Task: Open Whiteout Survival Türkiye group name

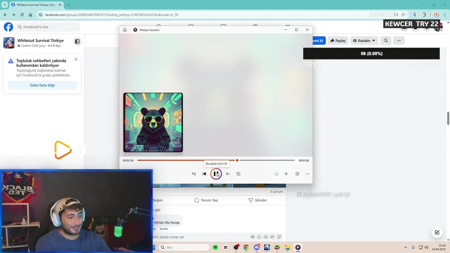Action: tap(40, 40)
